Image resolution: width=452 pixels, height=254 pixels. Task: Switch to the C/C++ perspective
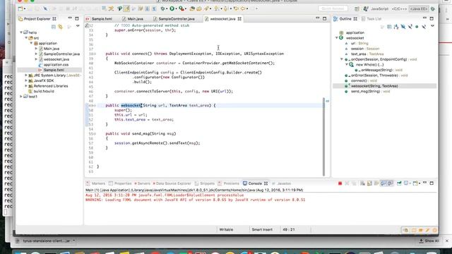click(399, 9)
